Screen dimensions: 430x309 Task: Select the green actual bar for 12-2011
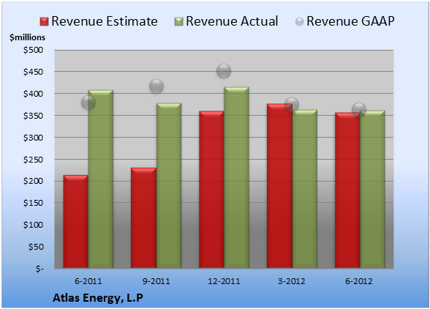click(x=236, y=177)
